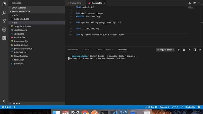The height and width of the screenshot is (114, 203).
Task: Open package.json file
Action: click(37, 45)
